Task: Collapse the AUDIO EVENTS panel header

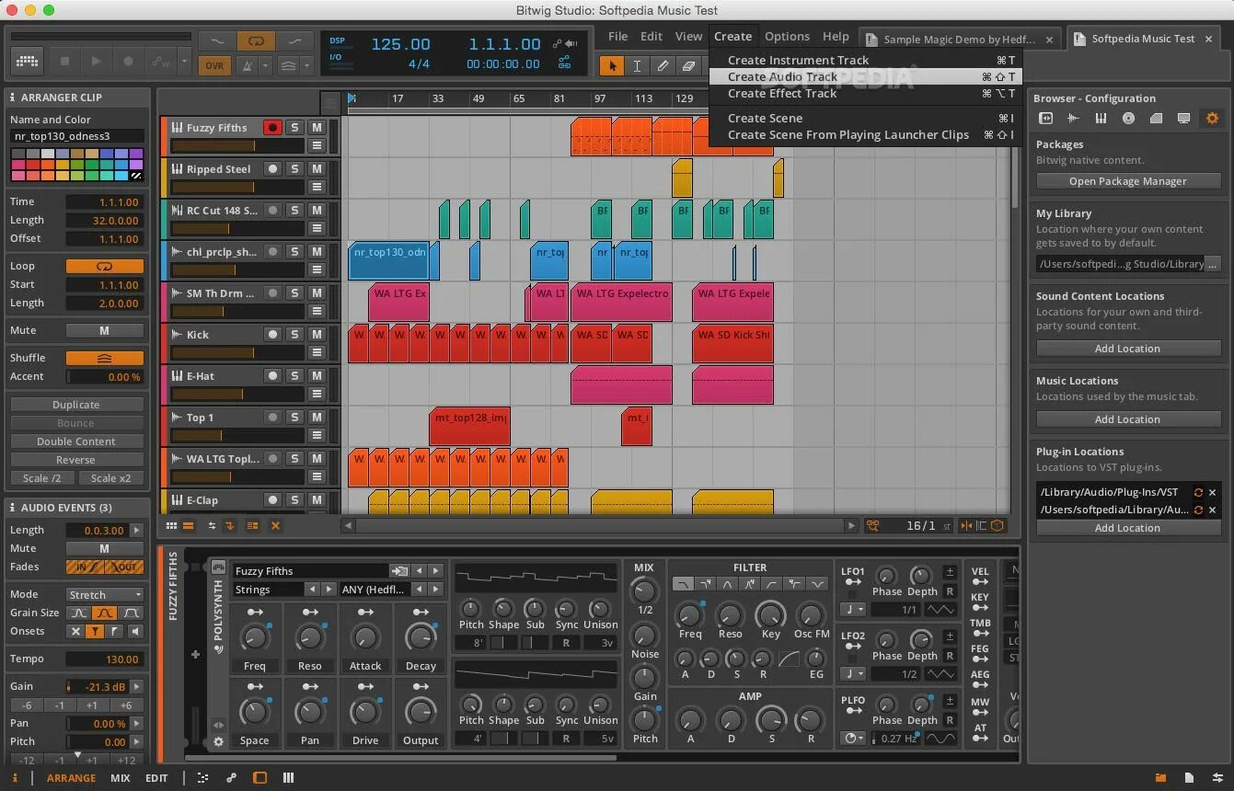Action: point(76,508)
